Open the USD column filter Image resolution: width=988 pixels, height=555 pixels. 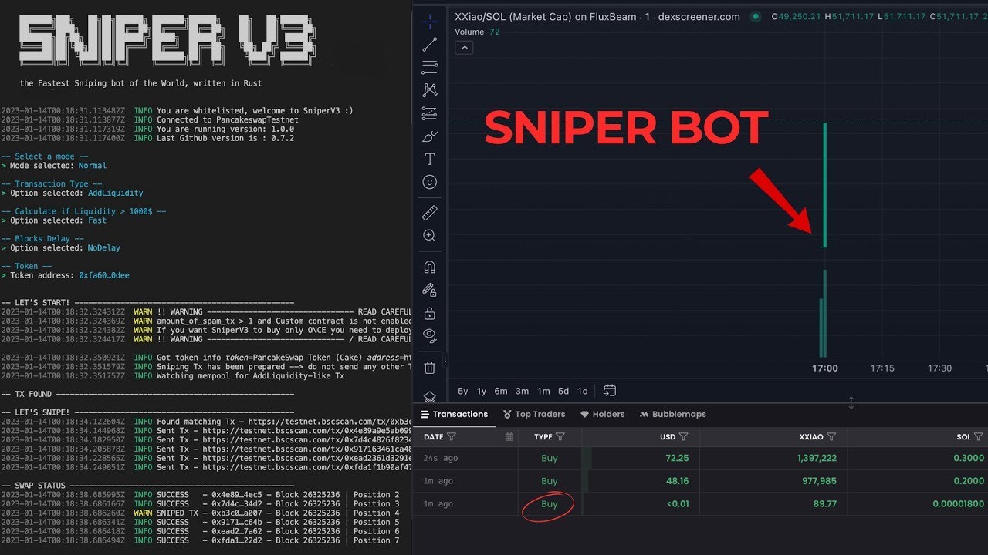[684, 437]
